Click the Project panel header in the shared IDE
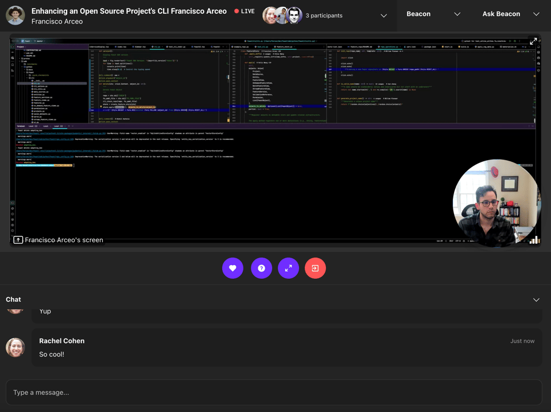551x412 pixels. click(x=21, y=47)
